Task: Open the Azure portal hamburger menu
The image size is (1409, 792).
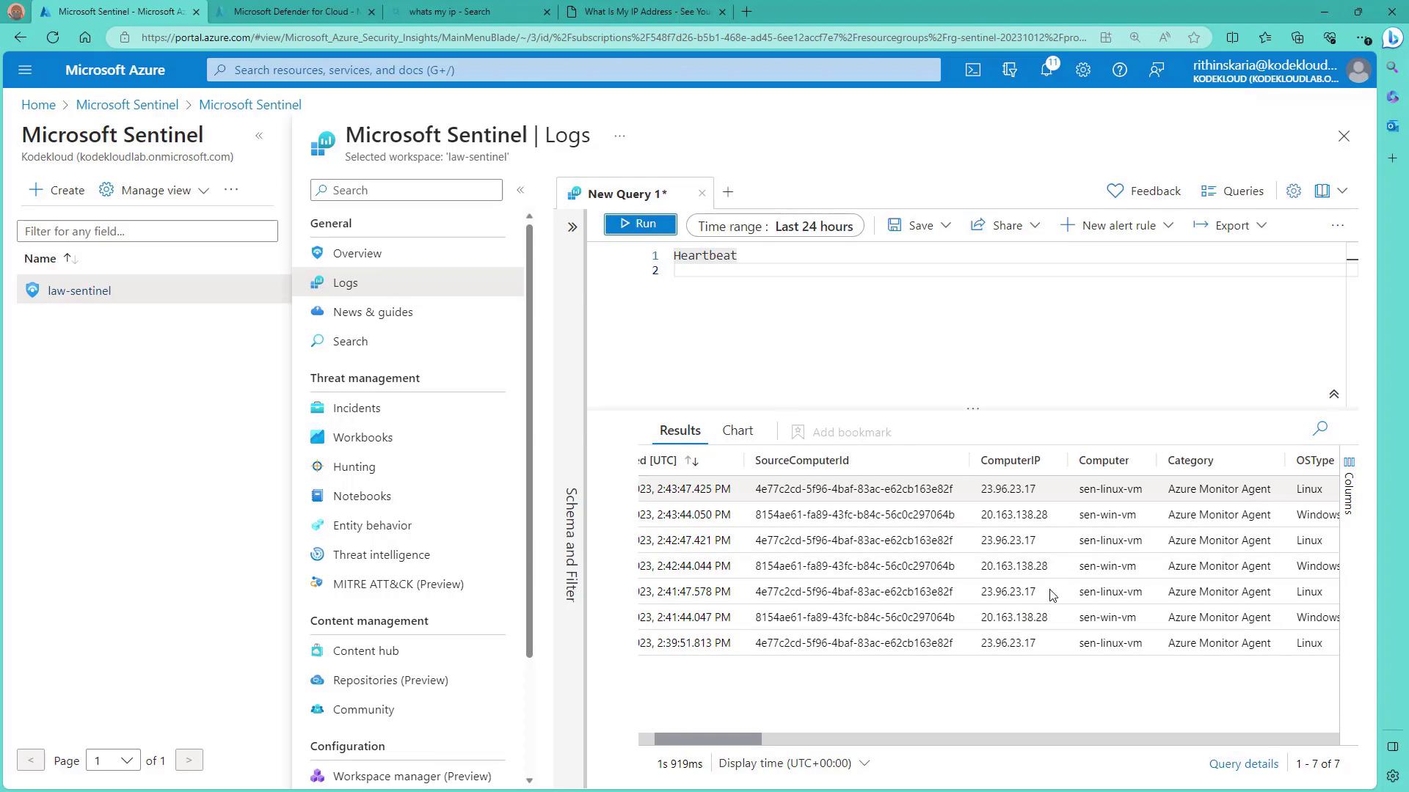Action: click(x=25, y=70)
